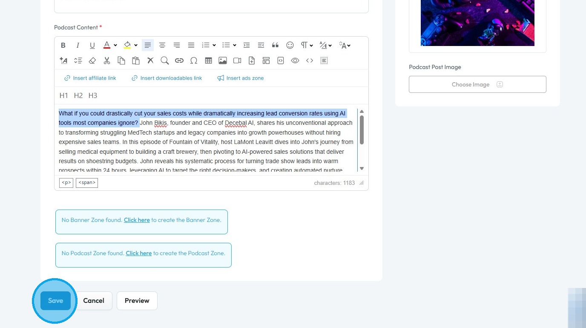The height and width of the screenshot is (328, 586).
Task: Open emoji picker
Action: 290,45
